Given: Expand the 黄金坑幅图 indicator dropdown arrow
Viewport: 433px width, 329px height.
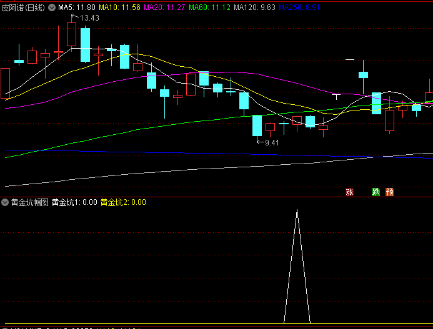Looking at the screenshot, I should coord(6,202).
